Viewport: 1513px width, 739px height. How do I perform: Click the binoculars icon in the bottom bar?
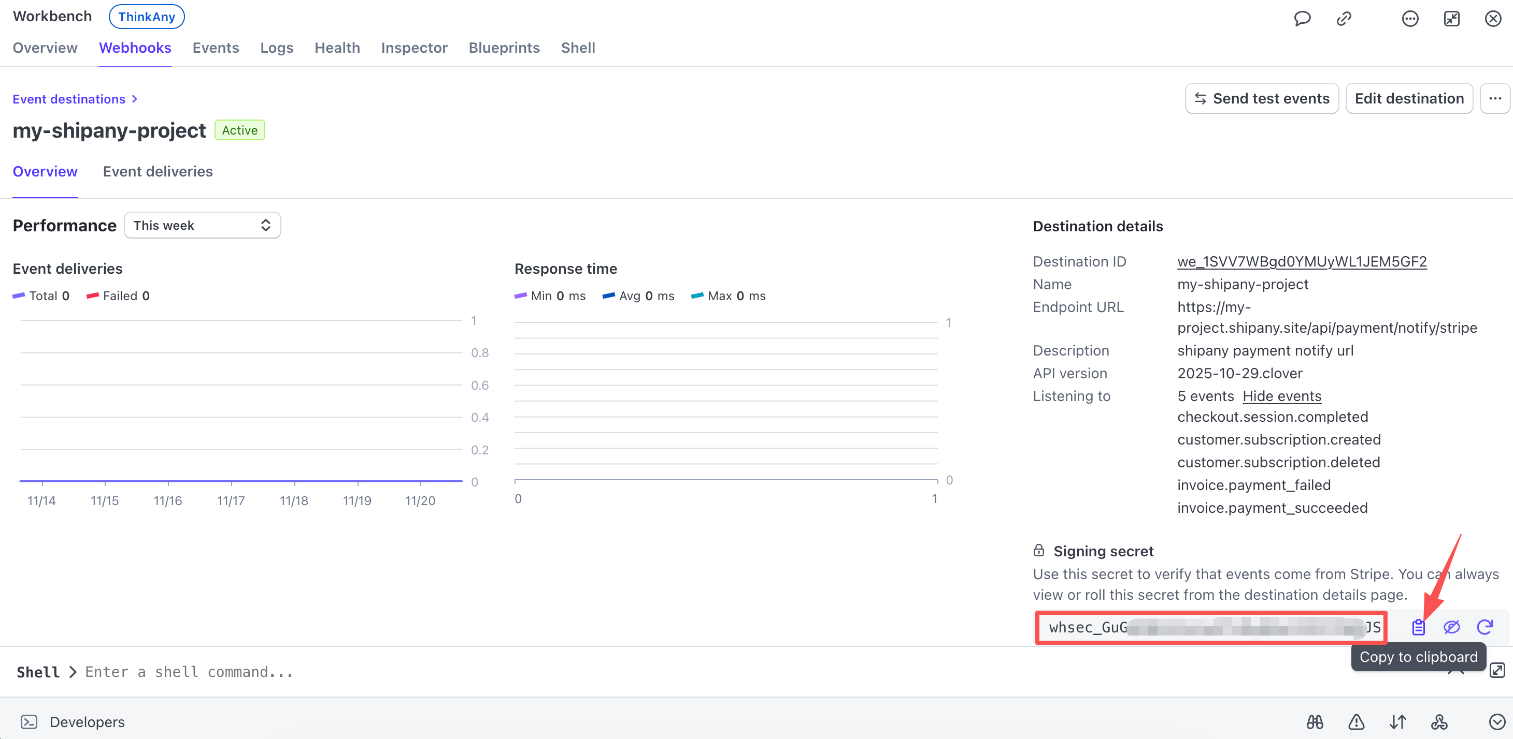coord(1315,721)
